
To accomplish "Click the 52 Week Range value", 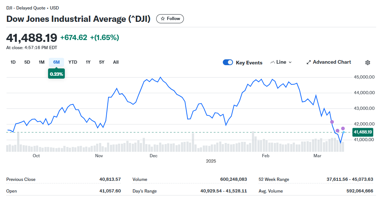I will coord(350,179).
